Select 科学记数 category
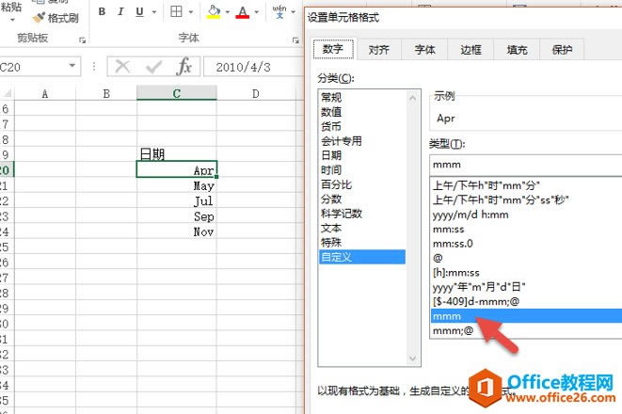The width and height of the screenshot is (622, 414). [x=362, y=214]
